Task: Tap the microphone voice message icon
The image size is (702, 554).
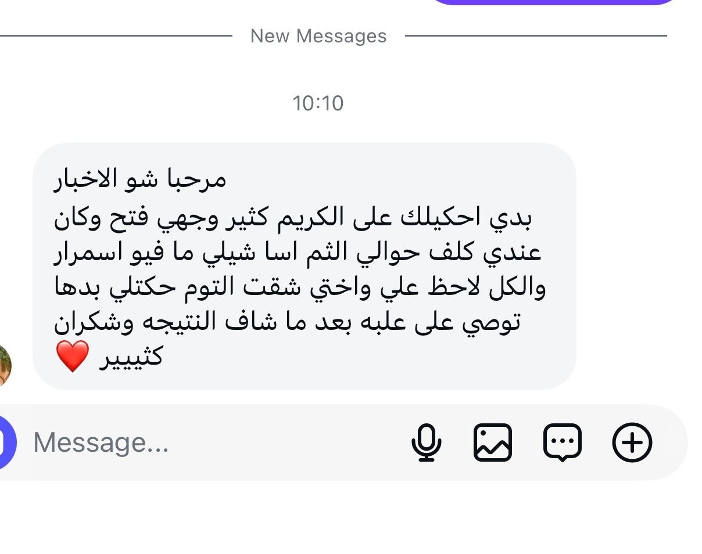Action: (427, 443)
